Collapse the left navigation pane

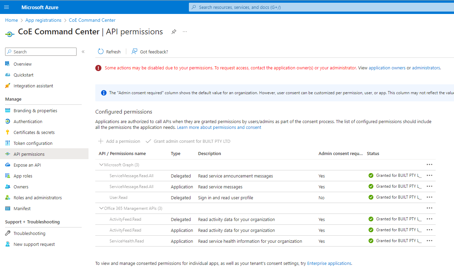(83, 51)
